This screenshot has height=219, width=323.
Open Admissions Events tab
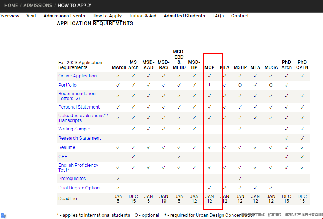coord(64,16)
